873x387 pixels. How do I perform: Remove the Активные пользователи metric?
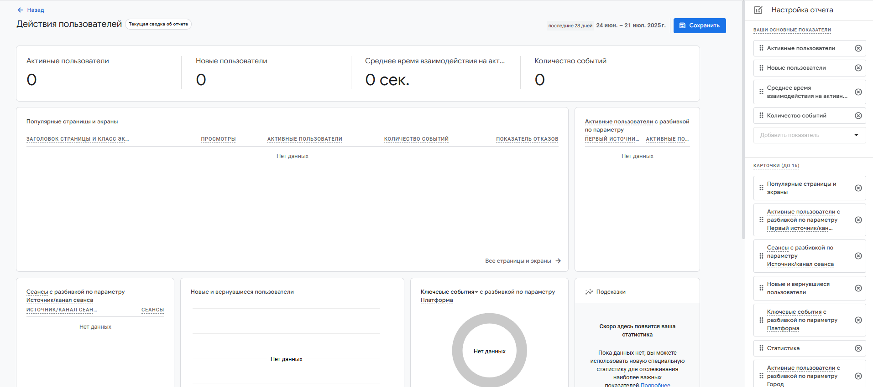point(858,48)
